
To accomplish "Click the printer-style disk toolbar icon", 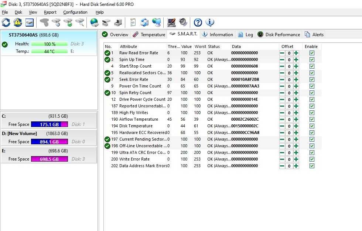I will coord(106,23).
